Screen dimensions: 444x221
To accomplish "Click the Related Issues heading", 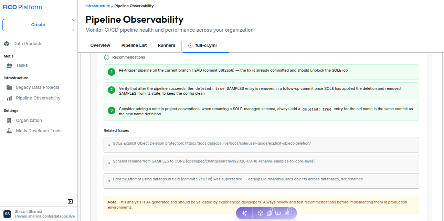I will pos(116,131).
